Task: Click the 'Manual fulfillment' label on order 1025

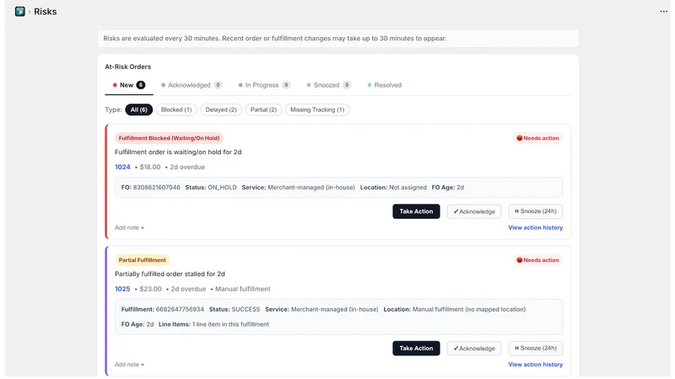Action: click(243, 289)
